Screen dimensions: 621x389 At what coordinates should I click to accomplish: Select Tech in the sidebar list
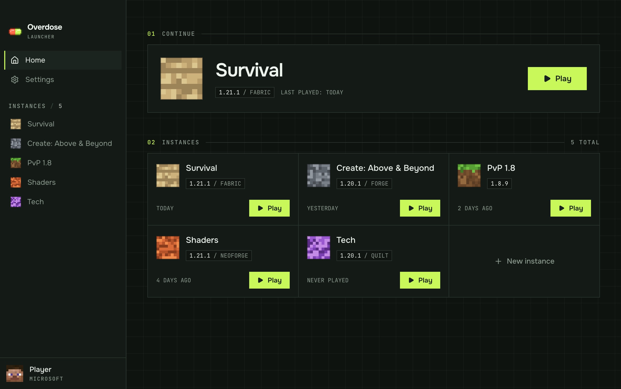[63, 202]
